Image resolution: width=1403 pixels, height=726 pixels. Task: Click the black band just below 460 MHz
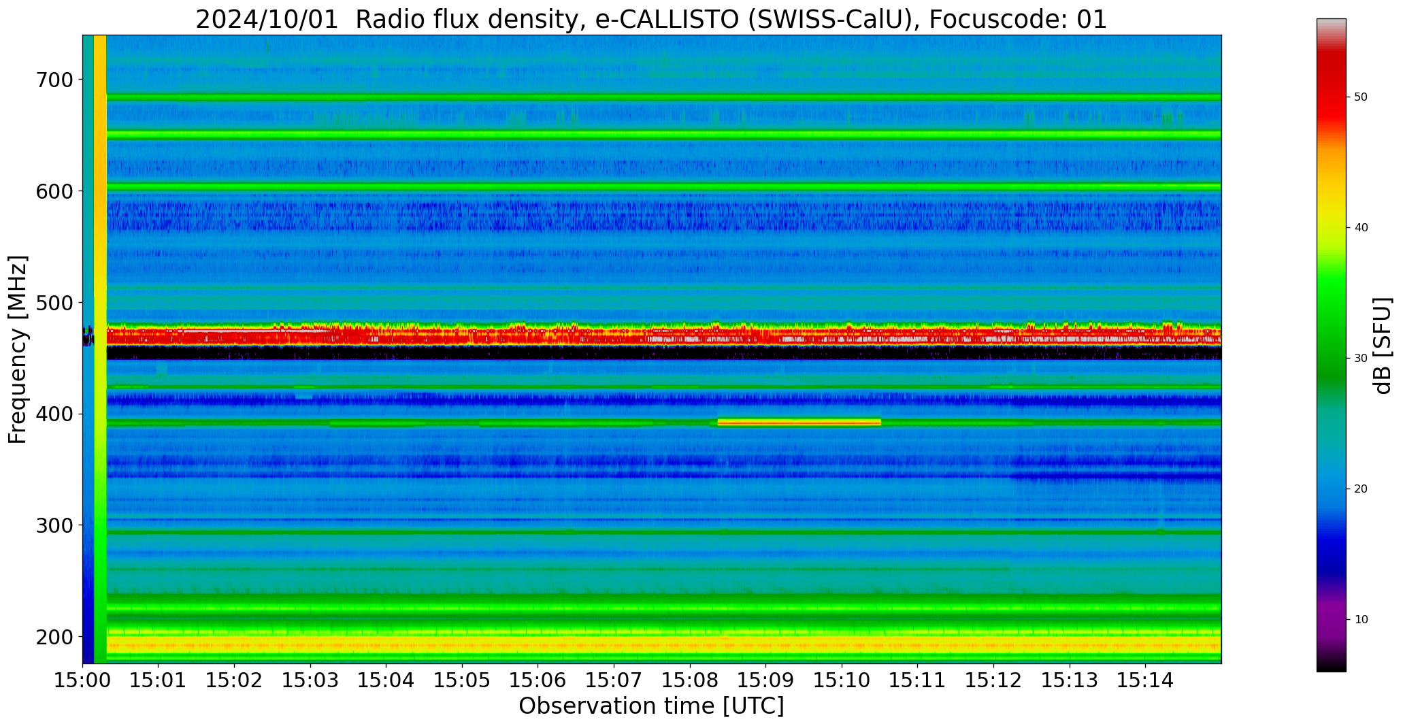click(663, 352)
